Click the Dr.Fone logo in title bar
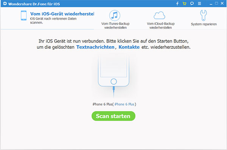The width and height of the screenshot is (227, 150). tap(5, 3)
